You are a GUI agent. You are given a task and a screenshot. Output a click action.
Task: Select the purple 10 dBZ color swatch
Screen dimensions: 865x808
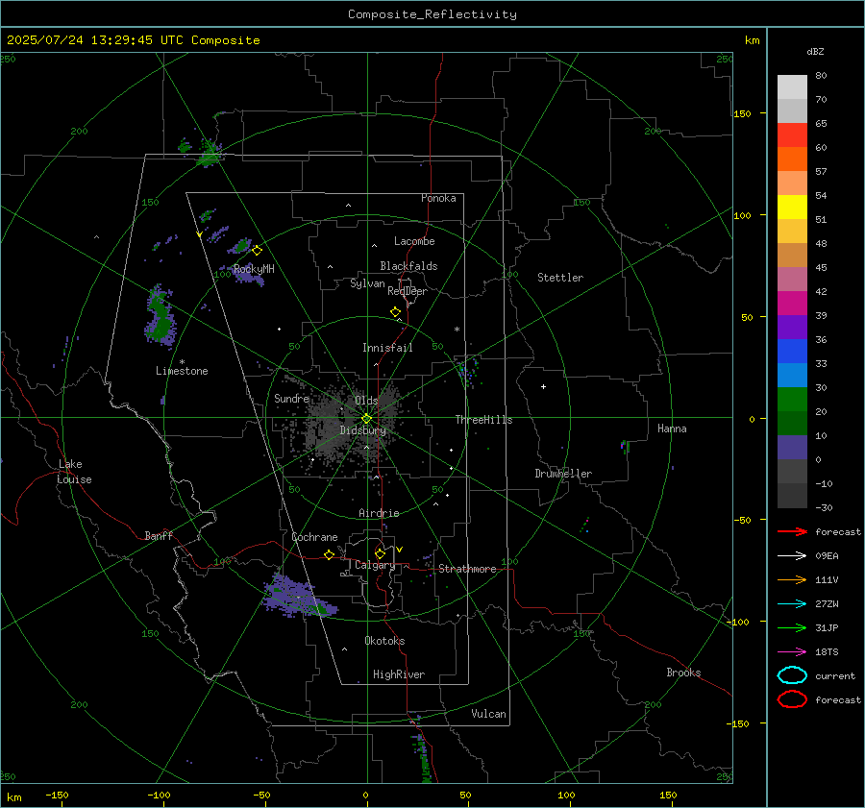pyautogui.click(x=792, y=448)
